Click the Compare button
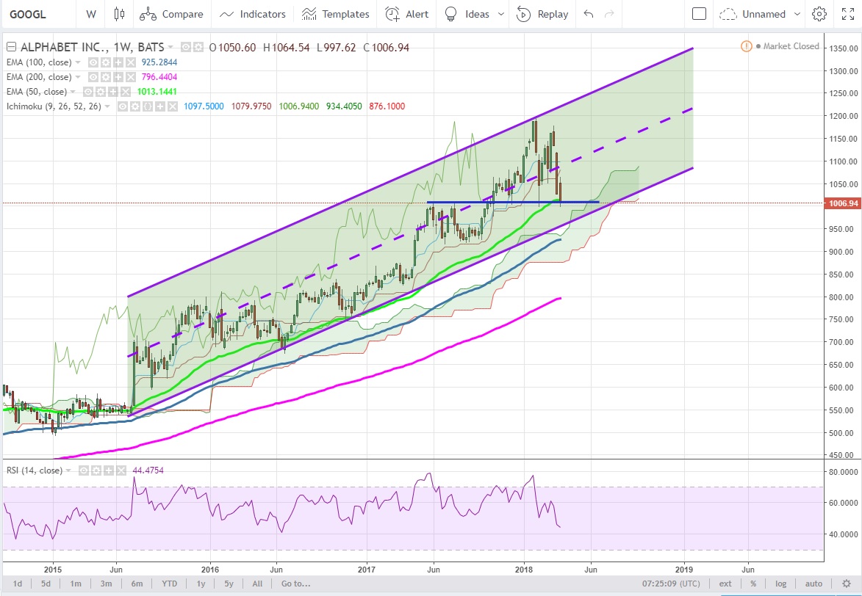The width and height of the screenshot is (862, 596). click(x=173, y=14)
